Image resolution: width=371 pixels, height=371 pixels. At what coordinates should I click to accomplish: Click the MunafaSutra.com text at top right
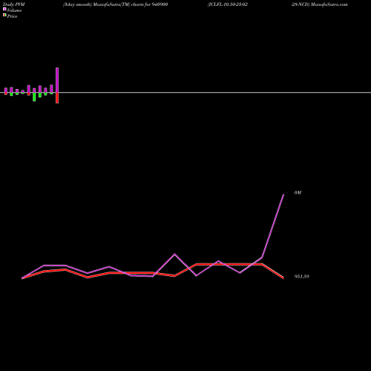pyautogui.click(x=329, y=4)
